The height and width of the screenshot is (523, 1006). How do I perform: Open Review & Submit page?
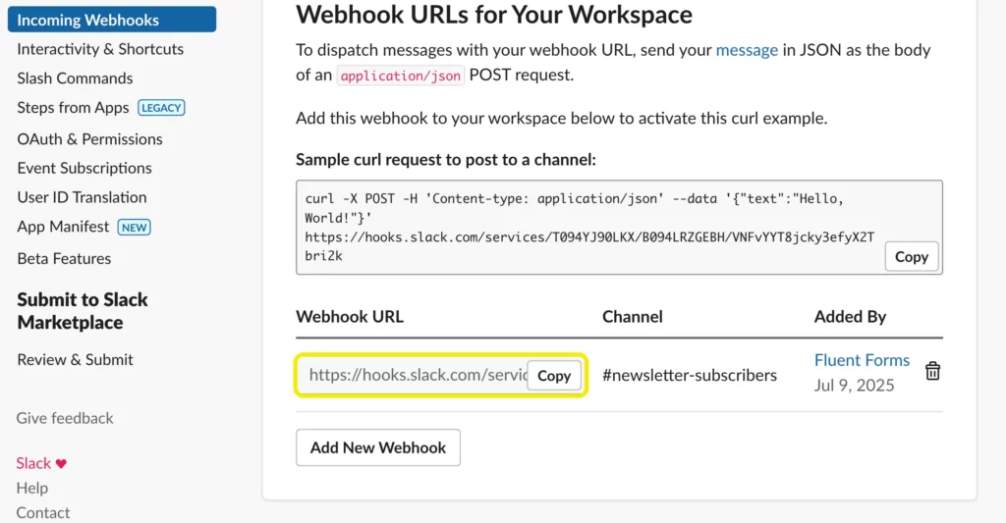(x=75, y=359)
